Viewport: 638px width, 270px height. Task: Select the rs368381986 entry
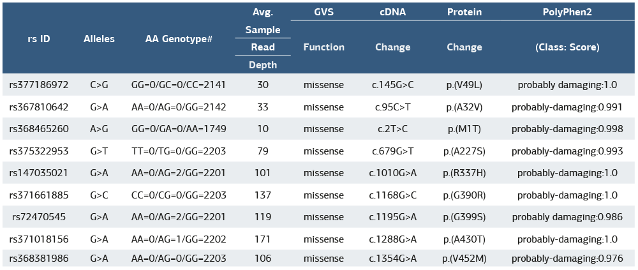(x=39, y=259)
